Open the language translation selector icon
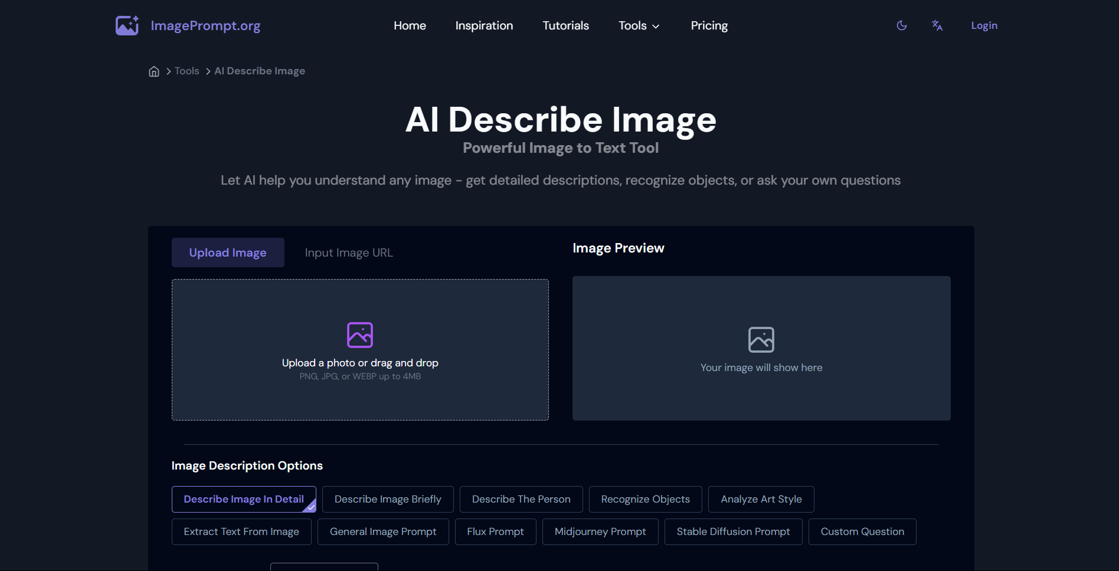 (937, 25)
